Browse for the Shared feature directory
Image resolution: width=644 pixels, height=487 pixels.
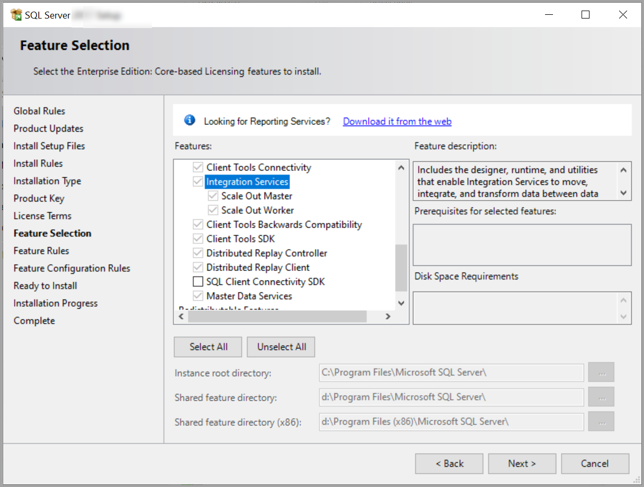pos(601,397)
